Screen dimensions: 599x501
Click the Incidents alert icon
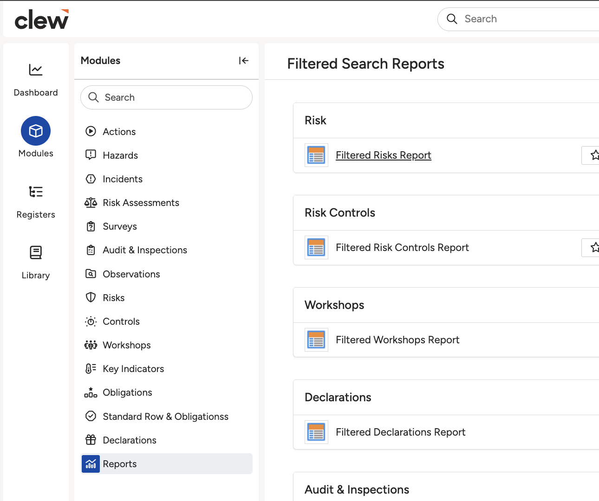(91, 179)
